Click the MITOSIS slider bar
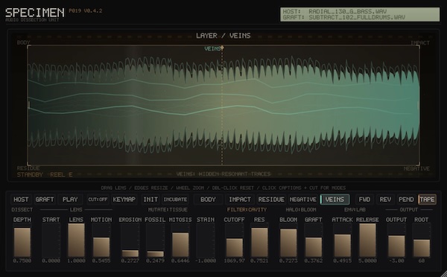Viewport: 447px width, 277px height. point(180,241)
